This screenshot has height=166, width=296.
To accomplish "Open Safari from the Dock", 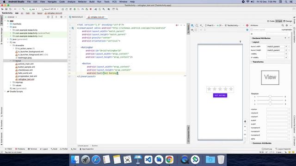I will pyautogui.click(x=96, y=160).
